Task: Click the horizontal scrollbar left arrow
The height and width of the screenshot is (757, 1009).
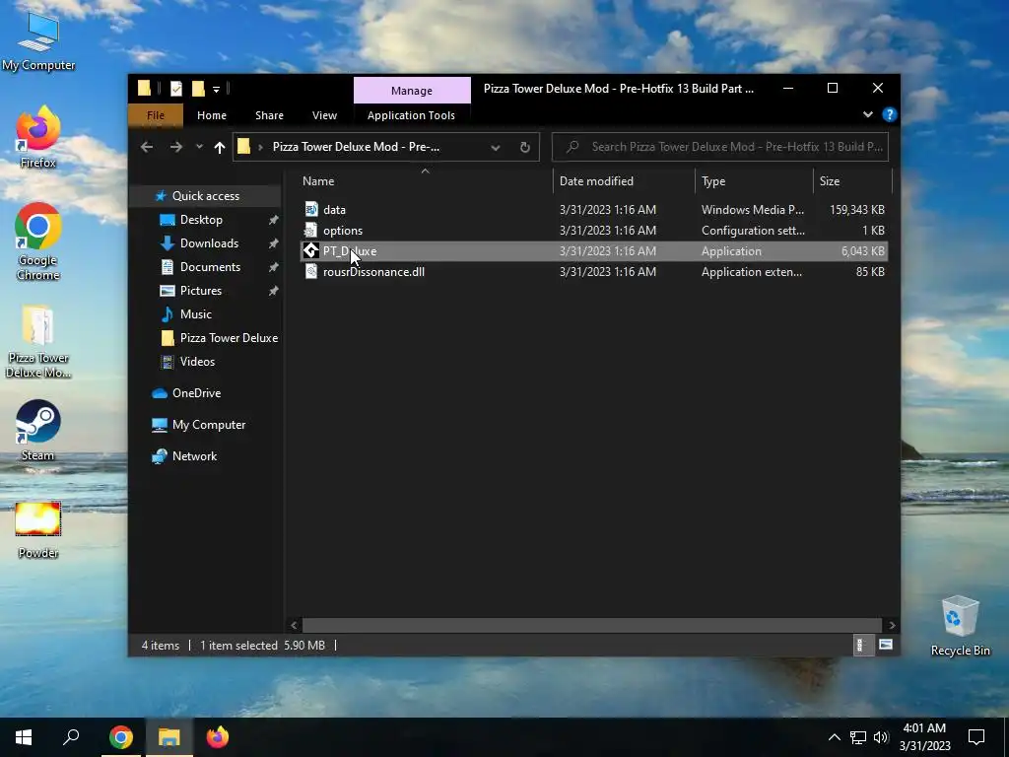Action: click(294, 625)
